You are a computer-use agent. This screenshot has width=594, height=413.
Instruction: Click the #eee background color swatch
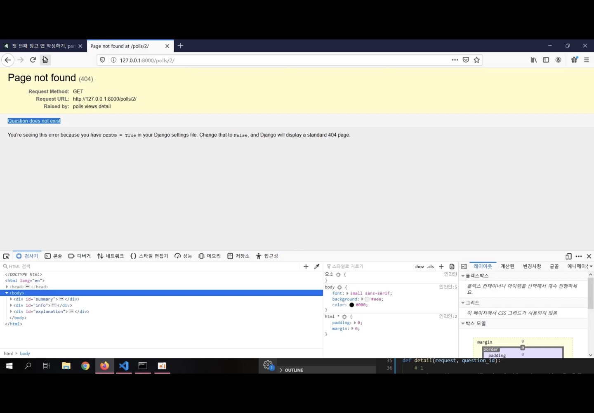point(367,299)
